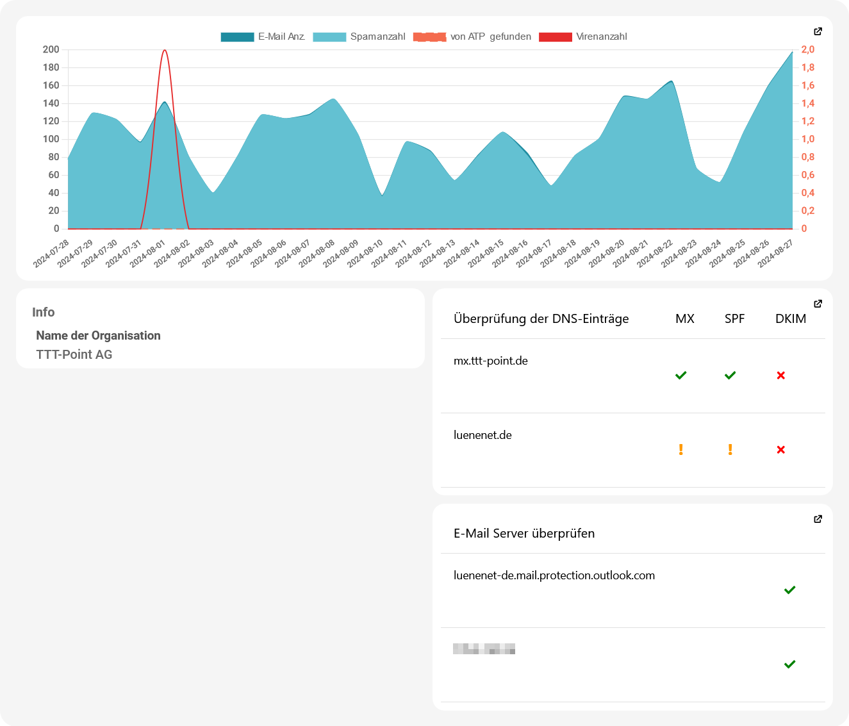The height and width of the screenshot is (726, 849).
Task: Click MX orange warning for luenenet.de
Action: coord(680,450)
